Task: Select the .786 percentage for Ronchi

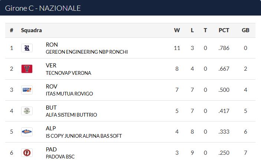Action: point(224,48)
